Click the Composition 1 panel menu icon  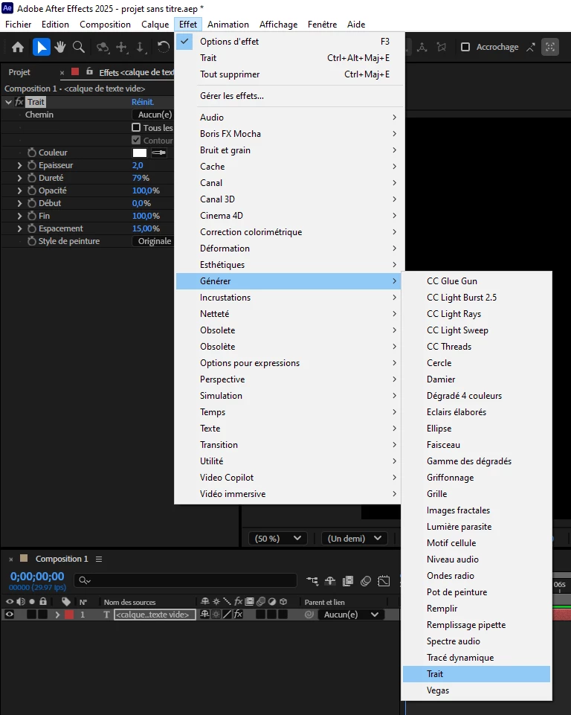click(99, 559)
